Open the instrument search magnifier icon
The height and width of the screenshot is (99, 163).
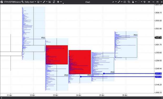tap(22, 2)
